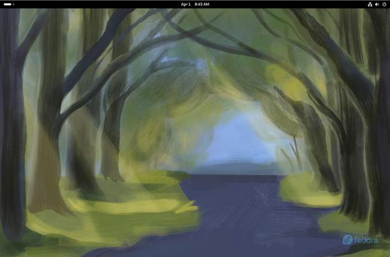Open the Activities overview via workspace pill
This screenshot has height=257, width=390.
coord(7,5)
